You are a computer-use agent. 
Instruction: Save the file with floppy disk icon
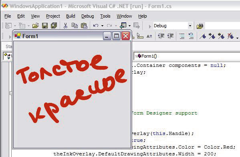(45, 26)
